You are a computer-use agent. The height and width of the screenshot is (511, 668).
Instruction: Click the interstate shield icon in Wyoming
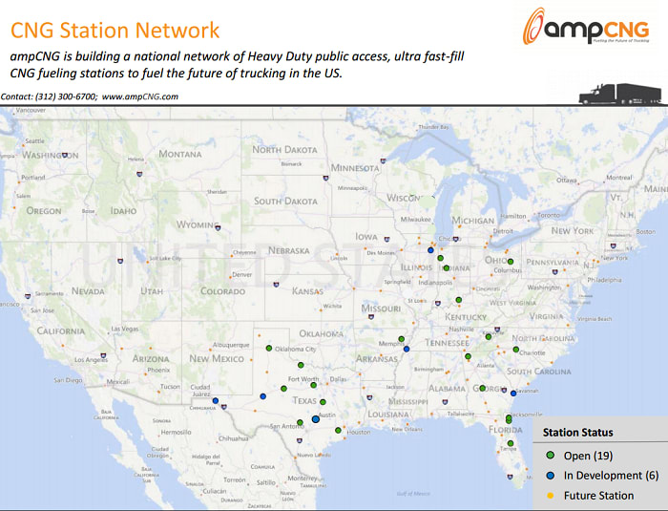[x=219, y=227]
